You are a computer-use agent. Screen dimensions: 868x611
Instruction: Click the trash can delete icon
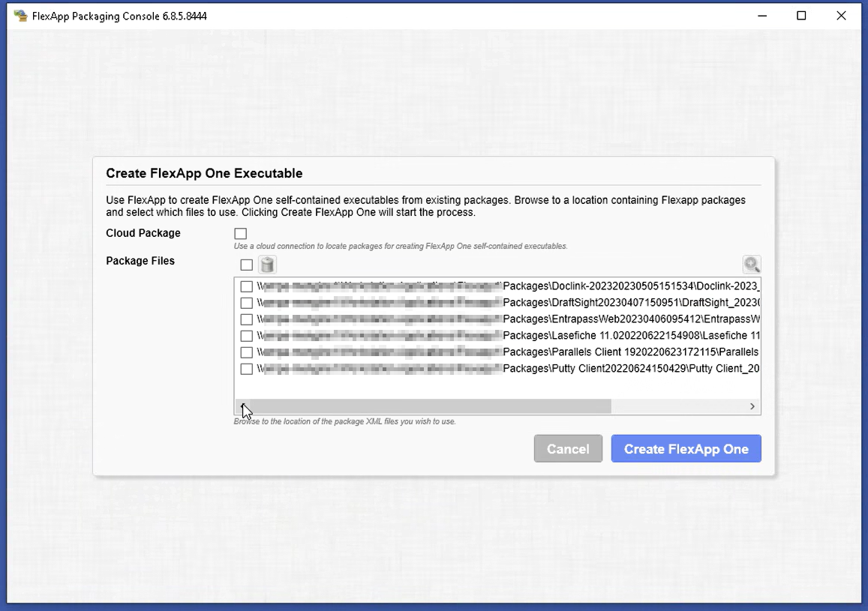pyautogui.click(x=267, y=265)
